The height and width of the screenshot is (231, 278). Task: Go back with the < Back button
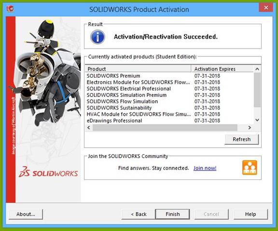(x=139, y=214)
